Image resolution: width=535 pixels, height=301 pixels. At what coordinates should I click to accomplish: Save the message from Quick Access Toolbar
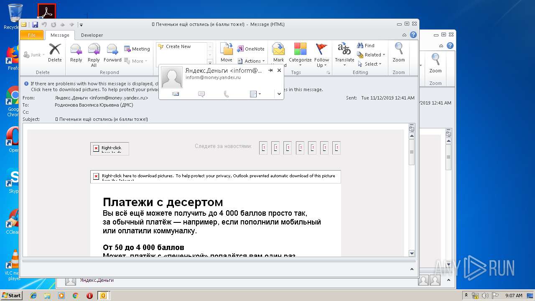[35, 25]
